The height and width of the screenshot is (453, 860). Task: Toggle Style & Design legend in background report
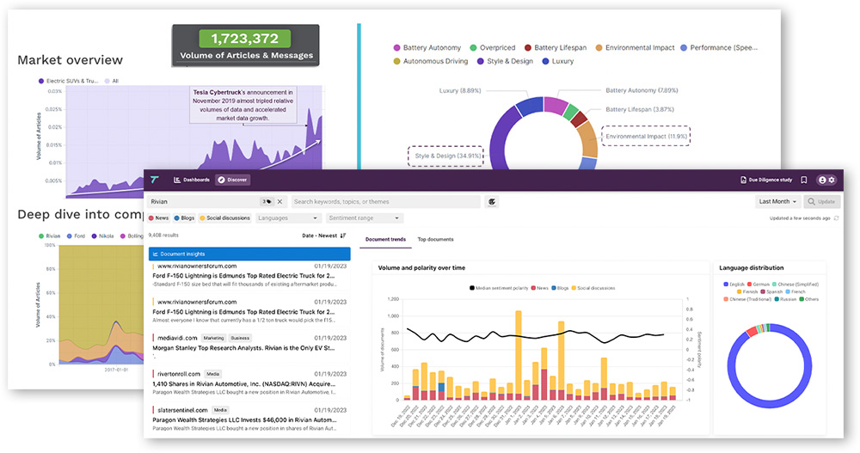[505, 61]
